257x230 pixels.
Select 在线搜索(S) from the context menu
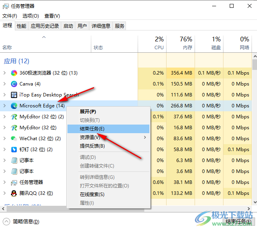click(x=108, y=194)
